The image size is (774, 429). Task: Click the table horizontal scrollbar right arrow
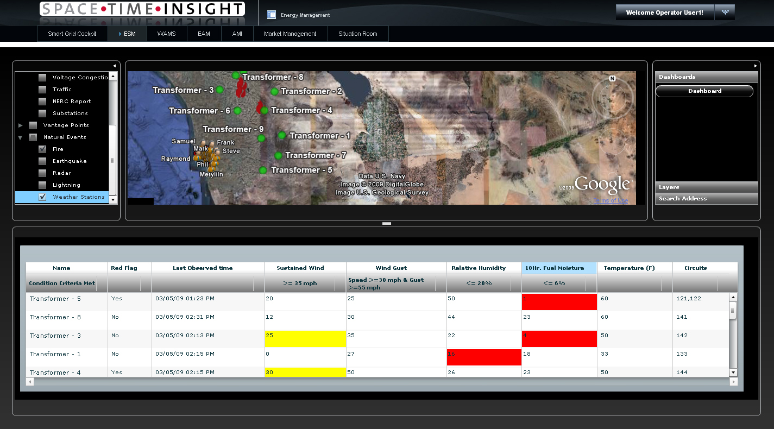(733, 382)
